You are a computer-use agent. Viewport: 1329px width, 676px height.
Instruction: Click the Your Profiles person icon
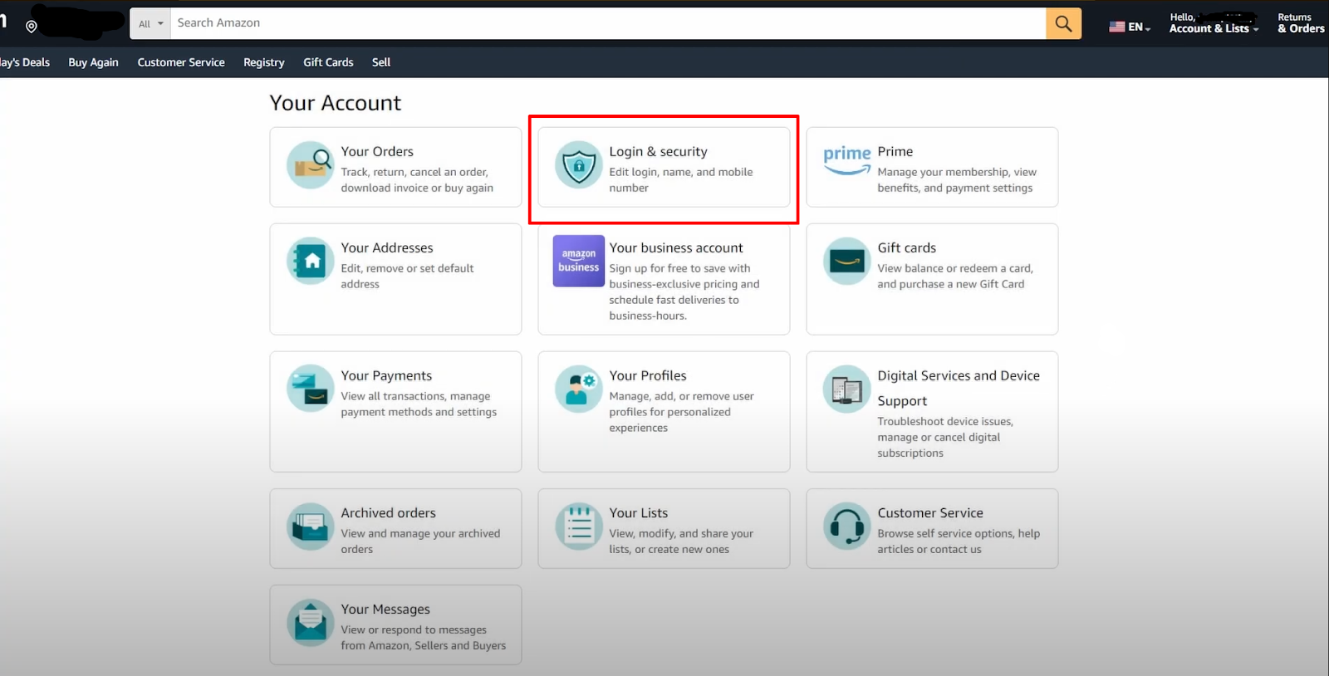coord(579,389)
